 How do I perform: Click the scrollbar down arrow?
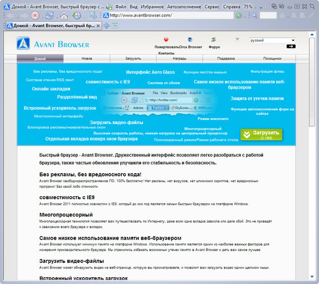312,277
